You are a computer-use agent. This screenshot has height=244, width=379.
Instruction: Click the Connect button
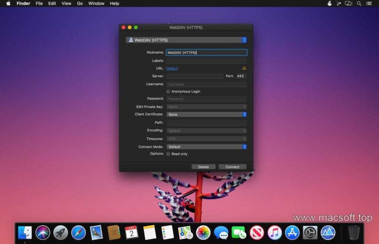click(x=232, y=167)
